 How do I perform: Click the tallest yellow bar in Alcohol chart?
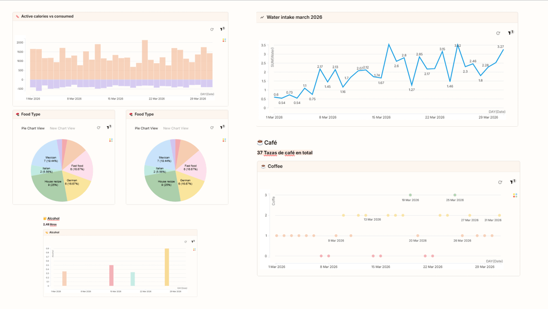pos(167,267)
